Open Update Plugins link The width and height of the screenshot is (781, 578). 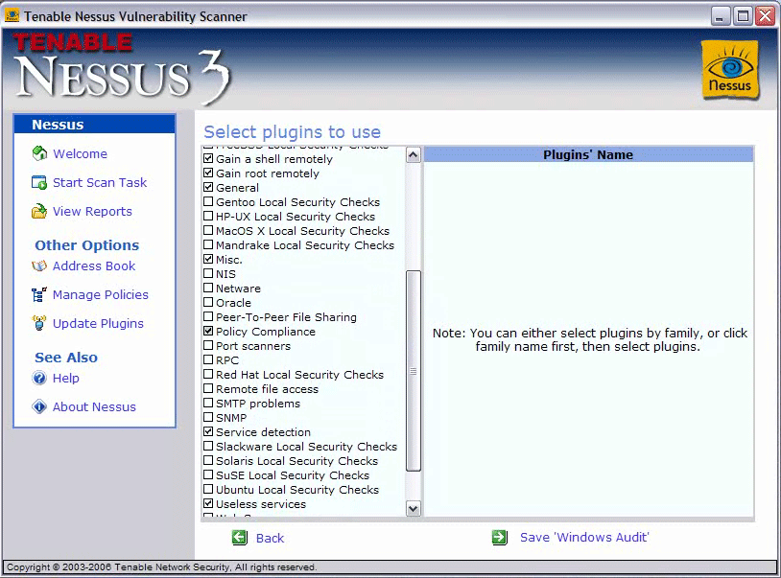[x=98, y=324]
